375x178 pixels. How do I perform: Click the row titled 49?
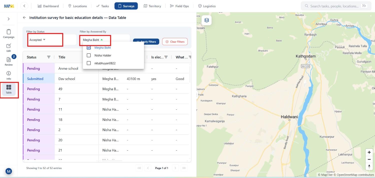pyautogui.click(x=106, y=89)
